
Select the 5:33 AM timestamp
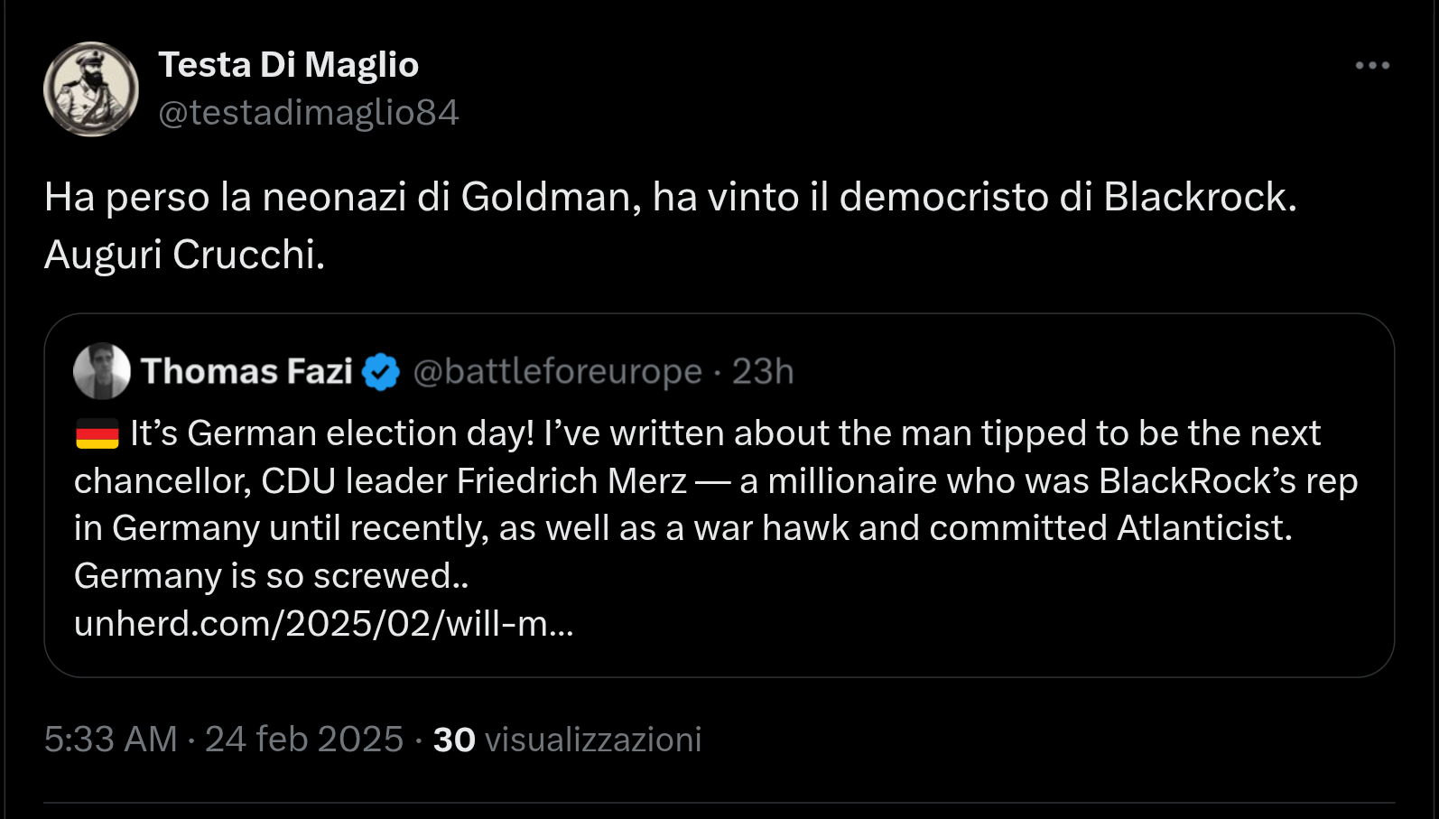pos(110,739)
